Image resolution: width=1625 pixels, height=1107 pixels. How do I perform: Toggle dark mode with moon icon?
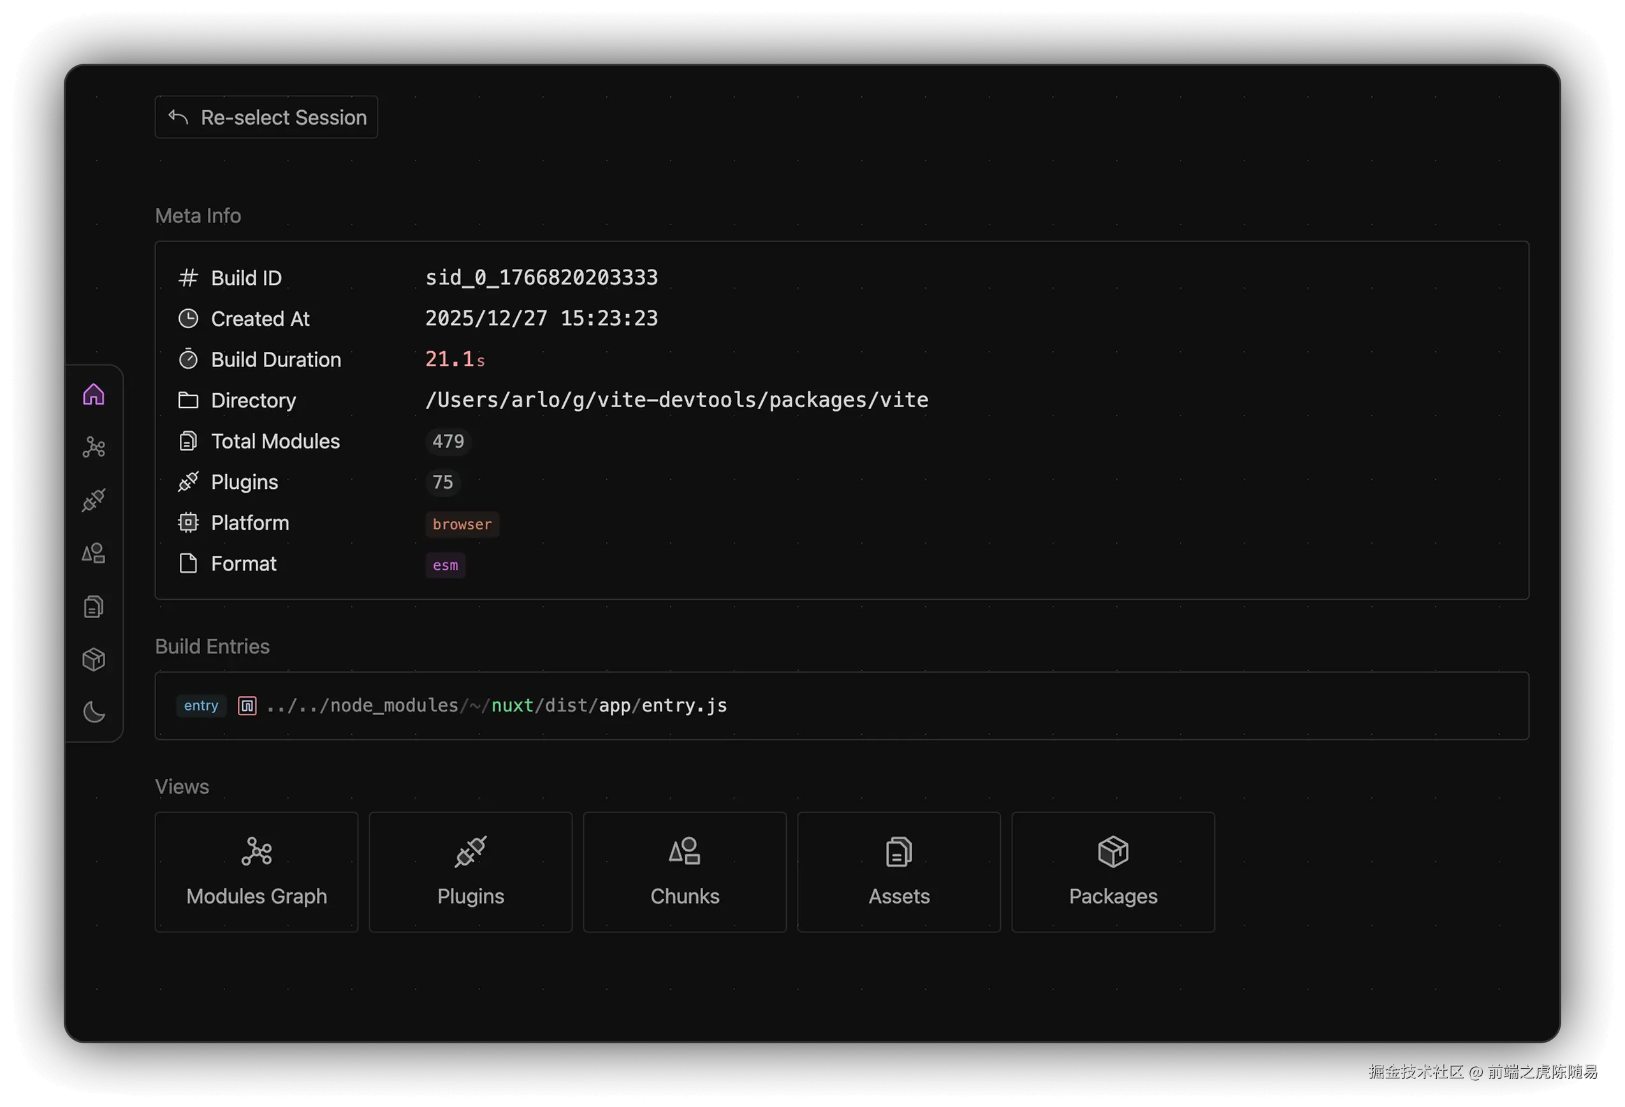(x=94, y=713)
